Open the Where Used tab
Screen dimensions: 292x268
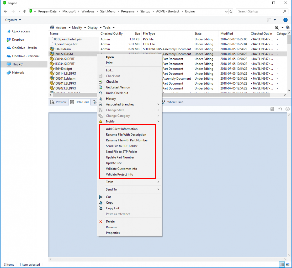[173, 102]
